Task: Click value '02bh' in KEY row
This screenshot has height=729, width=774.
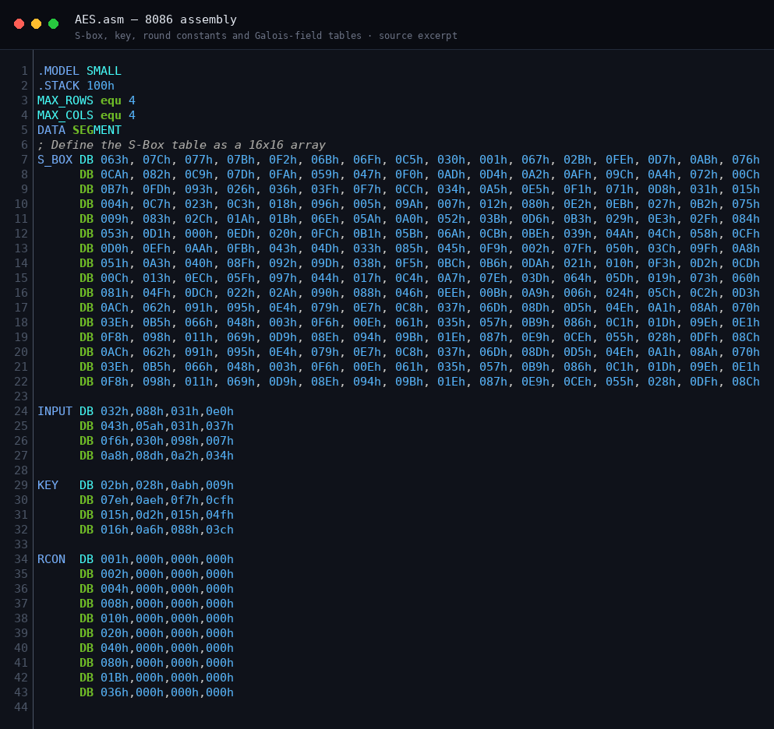Action: (x=115, y=485)
